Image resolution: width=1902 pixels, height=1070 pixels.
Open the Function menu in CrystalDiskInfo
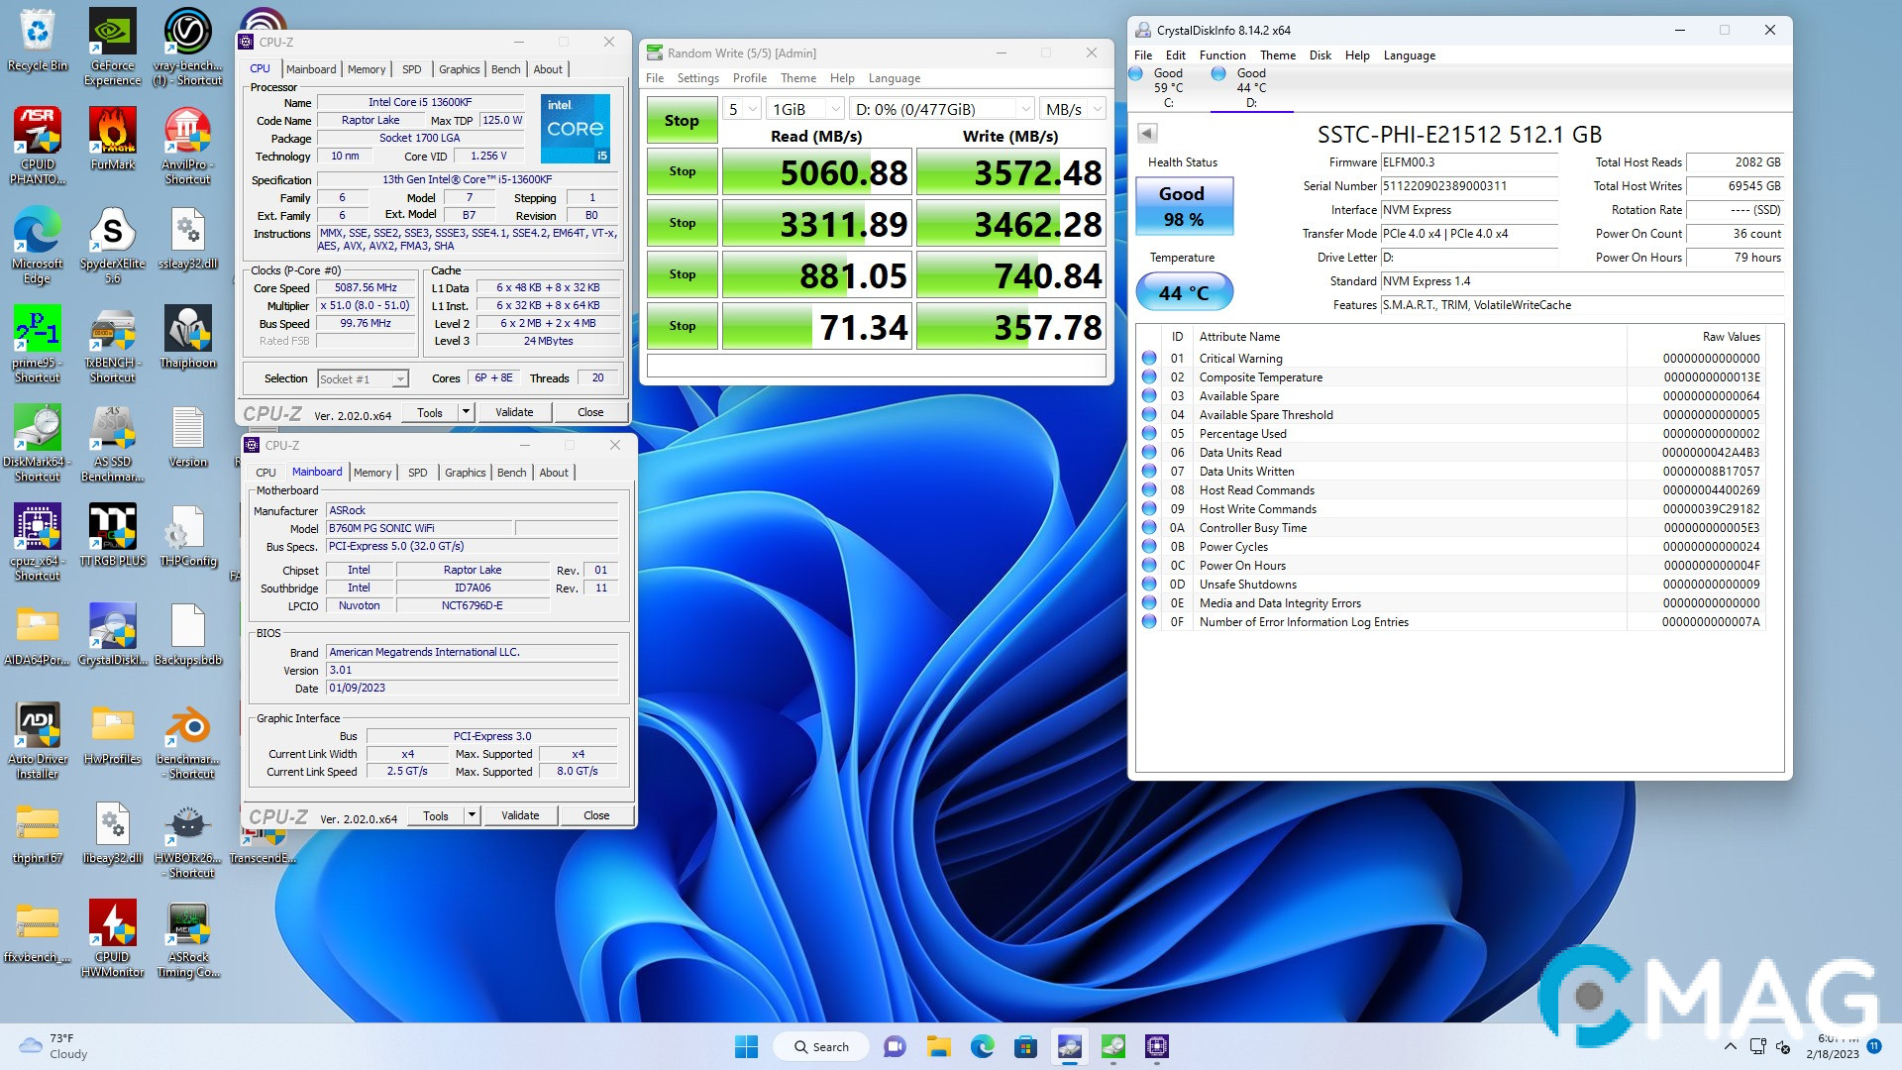tap(1221, 55)
